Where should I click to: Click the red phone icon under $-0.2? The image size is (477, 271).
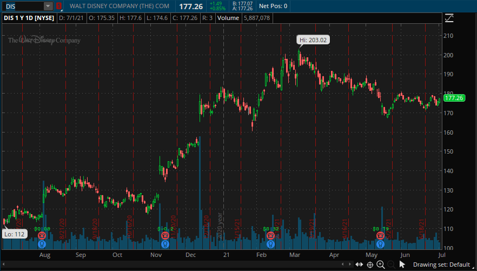[165, 235]
